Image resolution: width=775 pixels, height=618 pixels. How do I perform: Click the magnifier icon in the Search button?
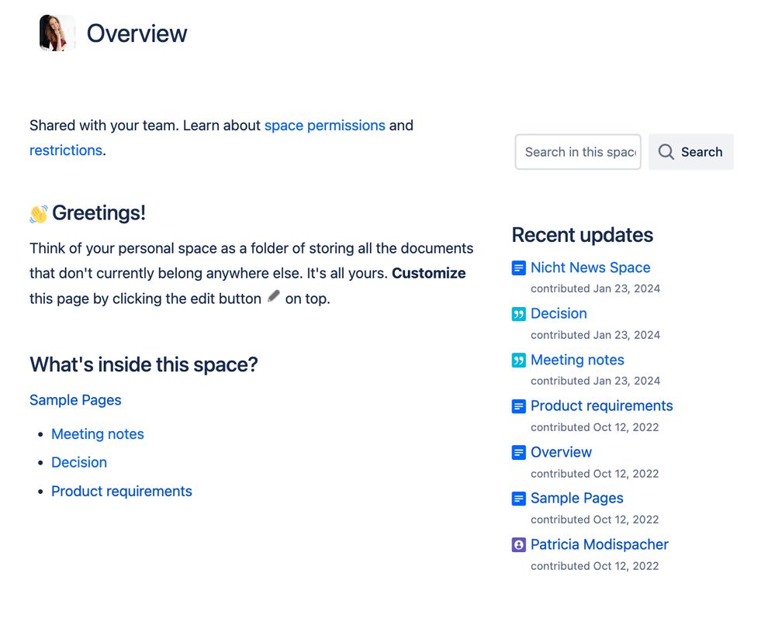(x=666, y=152)
